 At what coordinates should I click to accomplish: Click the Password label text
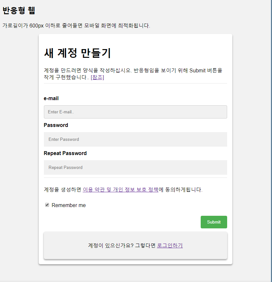(56, 125)
